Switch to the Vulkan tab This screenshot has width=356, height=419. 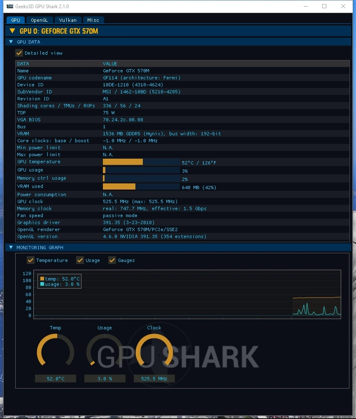[x=67, y=20]
